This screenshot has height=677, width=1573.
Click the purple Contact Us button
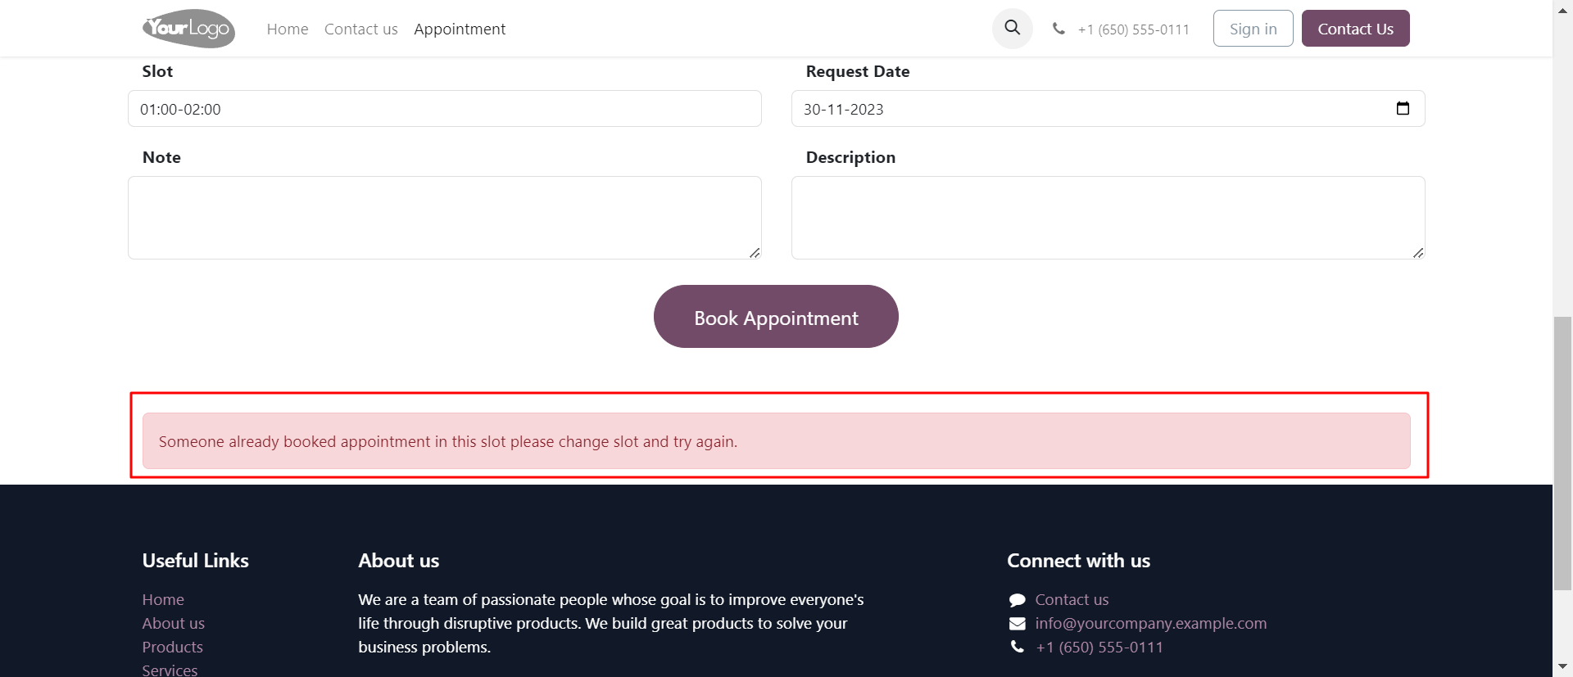[1355, 29]
